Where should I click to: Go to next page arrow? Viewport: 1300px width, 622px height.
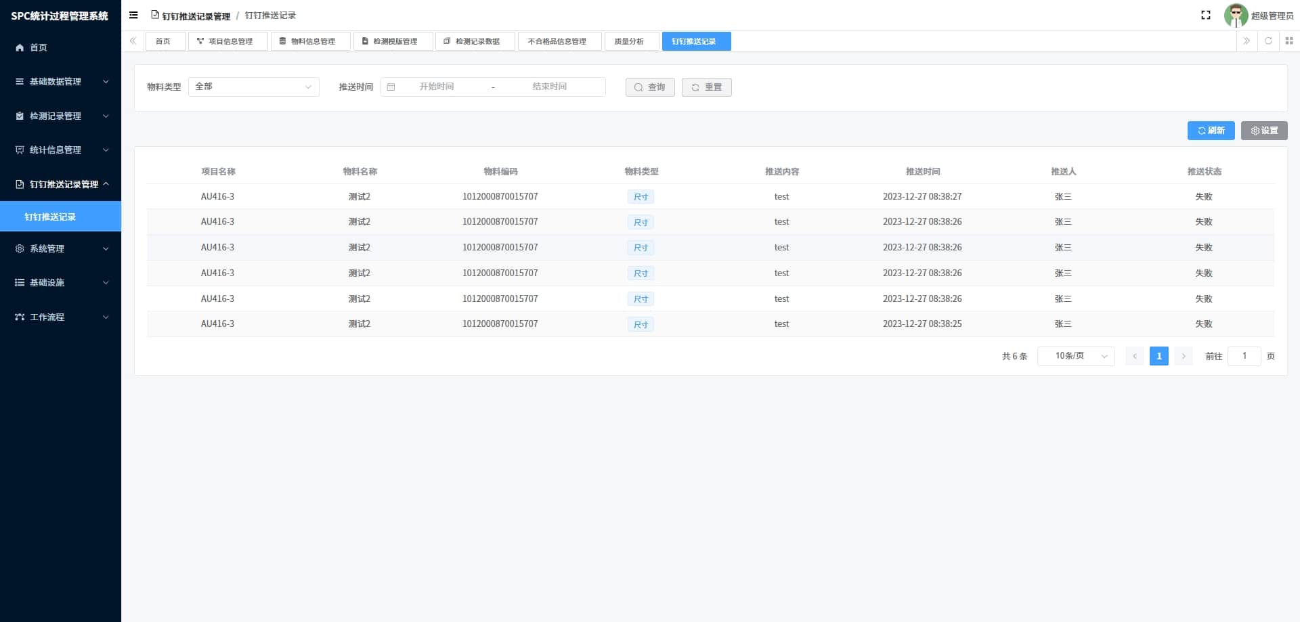(x=1184, y=356)
